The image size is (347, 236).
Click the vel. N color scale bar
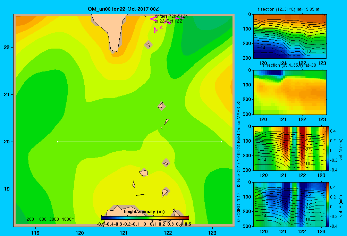tap(328, 148)
